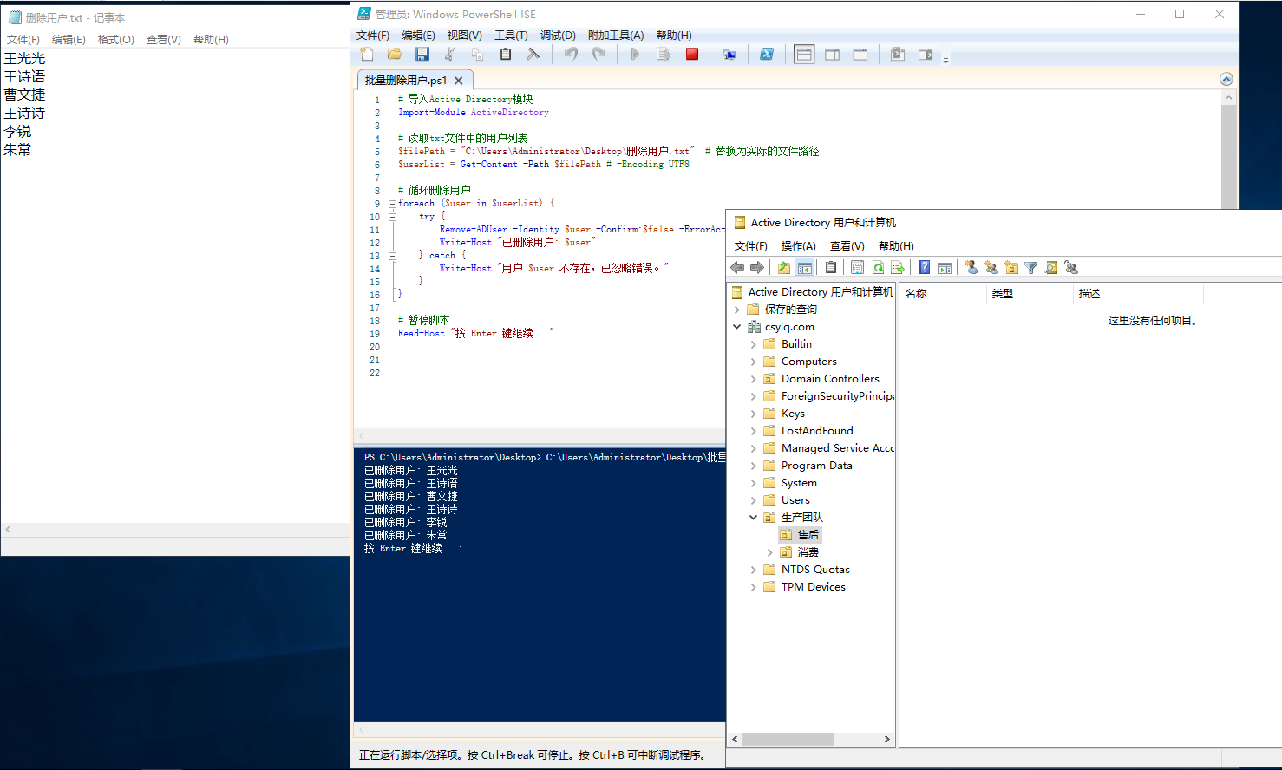Viewport: 1282px width, 770px height.
Task: Click the Export List icon in Active Directory
Action: pos(898,267)
